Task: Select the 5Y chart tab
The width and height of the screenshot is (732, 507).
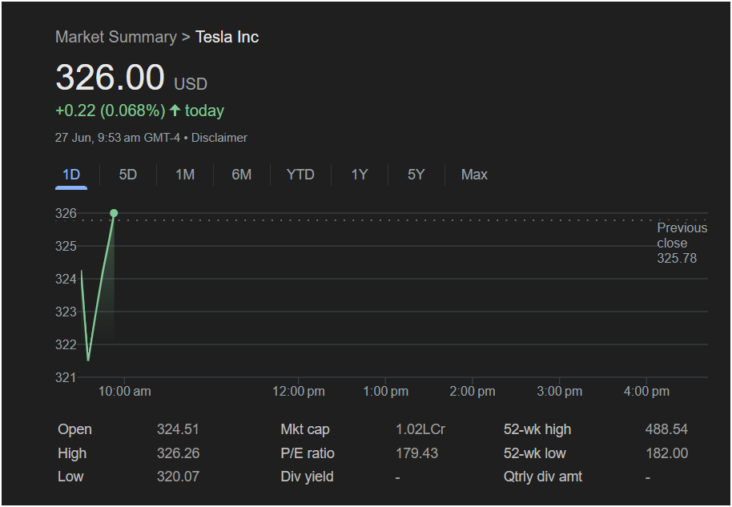Action: tap(416, 175)
